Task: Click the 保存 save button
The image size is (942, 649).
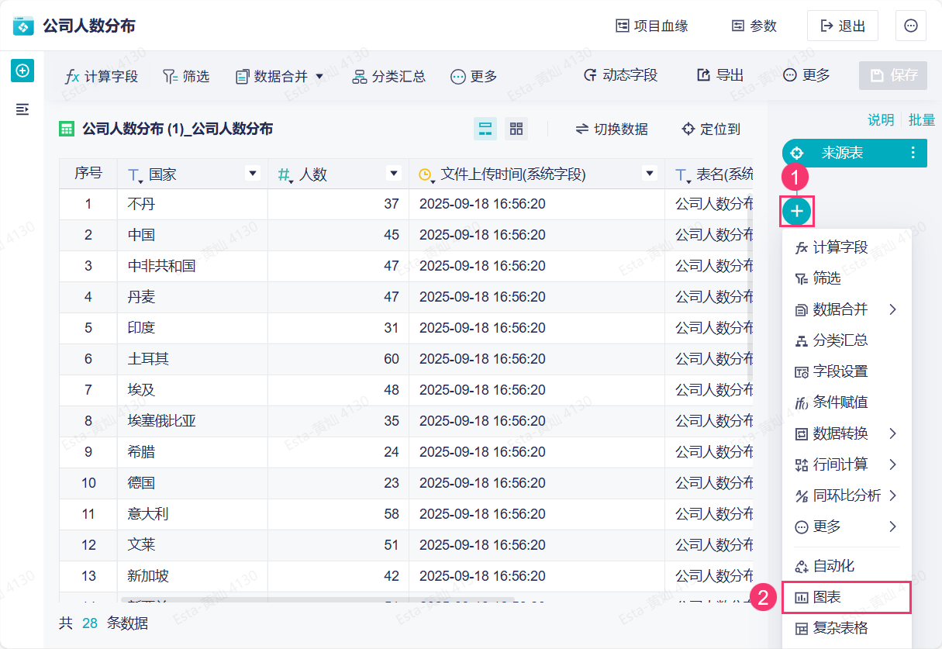Action: pyautogui.click(x=893, y=75)
